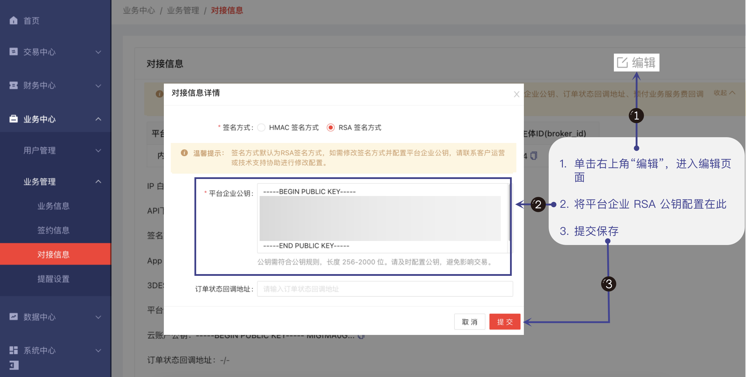Click the 财务中心 sidebar icon
Screen dimensions: 746x377
(x=13, y=85)
